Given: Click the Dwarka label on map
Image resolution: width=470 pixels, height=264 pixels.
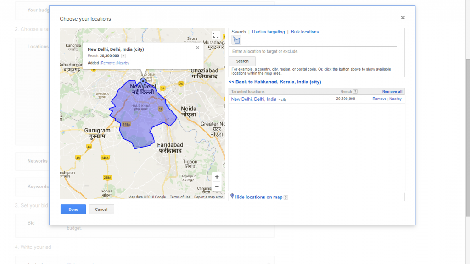Looking at the screenshot, I should pos(102,95).
